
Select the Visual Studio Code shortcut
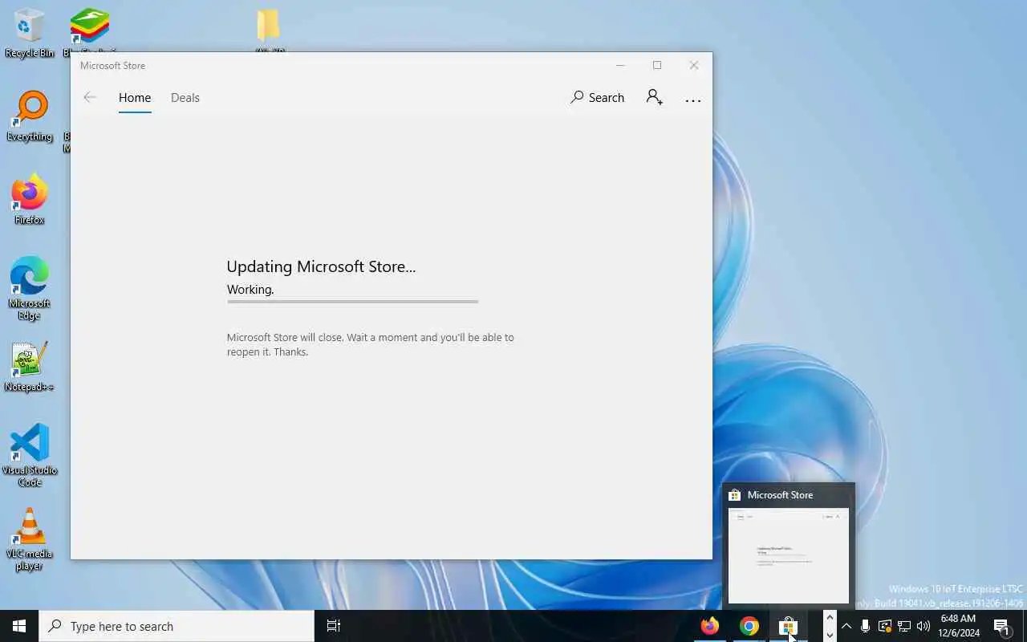coord(30,455)
